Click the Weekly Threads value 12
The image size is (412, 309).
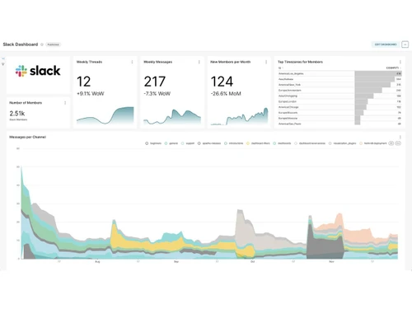click(x=83, y=82)
